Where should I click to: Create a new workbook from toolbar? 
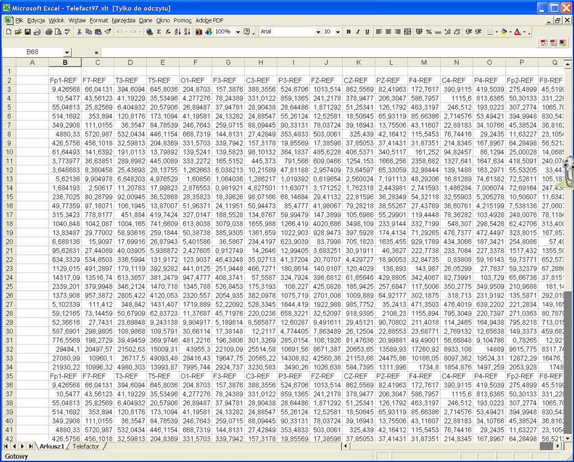(9, 32)
